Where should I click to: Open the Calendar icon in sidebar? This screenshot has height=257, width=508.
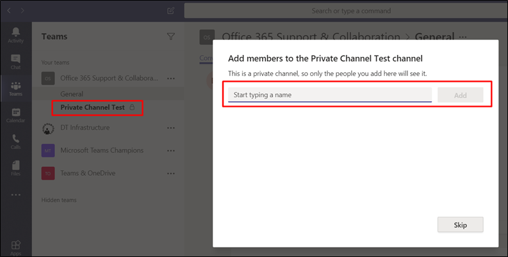tap(15, 116)
